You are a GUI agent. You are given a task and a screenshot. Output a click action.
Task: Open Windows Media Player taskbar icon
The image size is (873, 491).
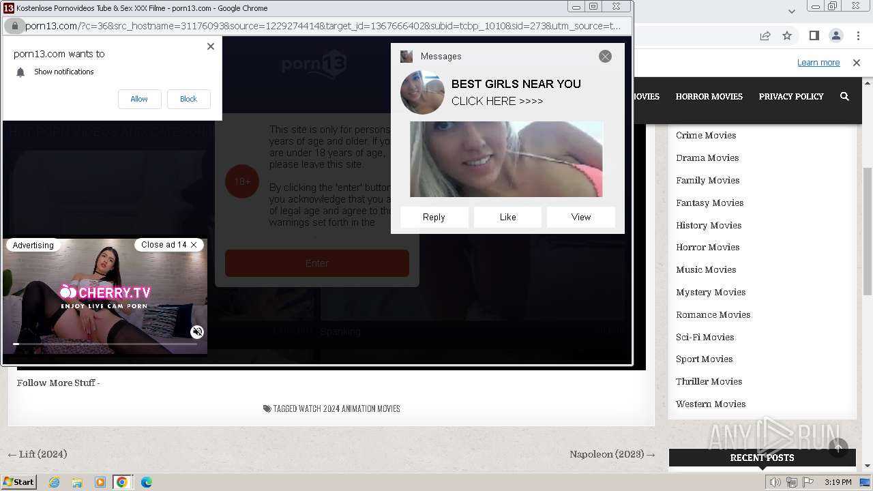tap(100, 482)
